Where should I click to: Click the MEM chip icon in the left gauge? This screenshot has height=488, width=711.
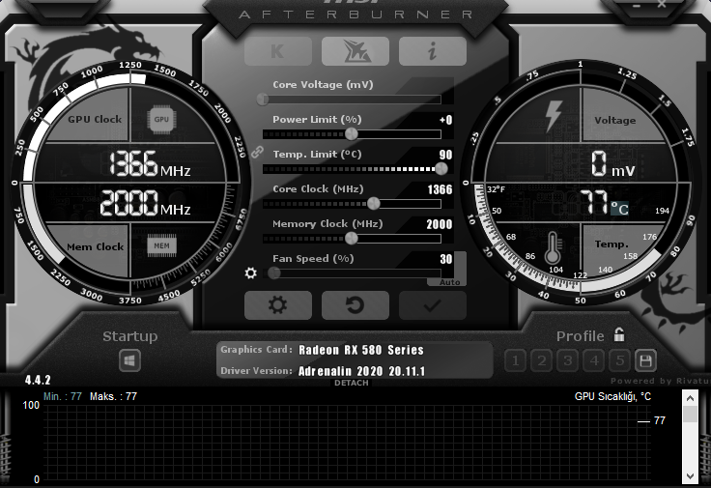coord(162,246)
